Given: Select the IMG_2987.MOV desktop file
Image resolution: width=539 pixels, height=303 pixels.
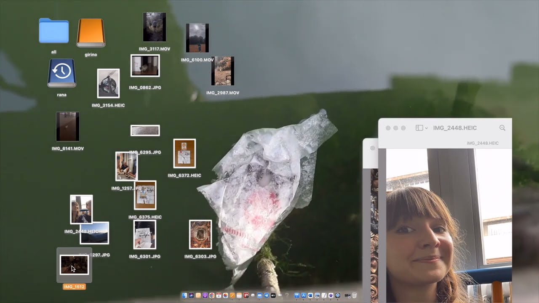Looking at the screenshot, I should click(222, 71).
